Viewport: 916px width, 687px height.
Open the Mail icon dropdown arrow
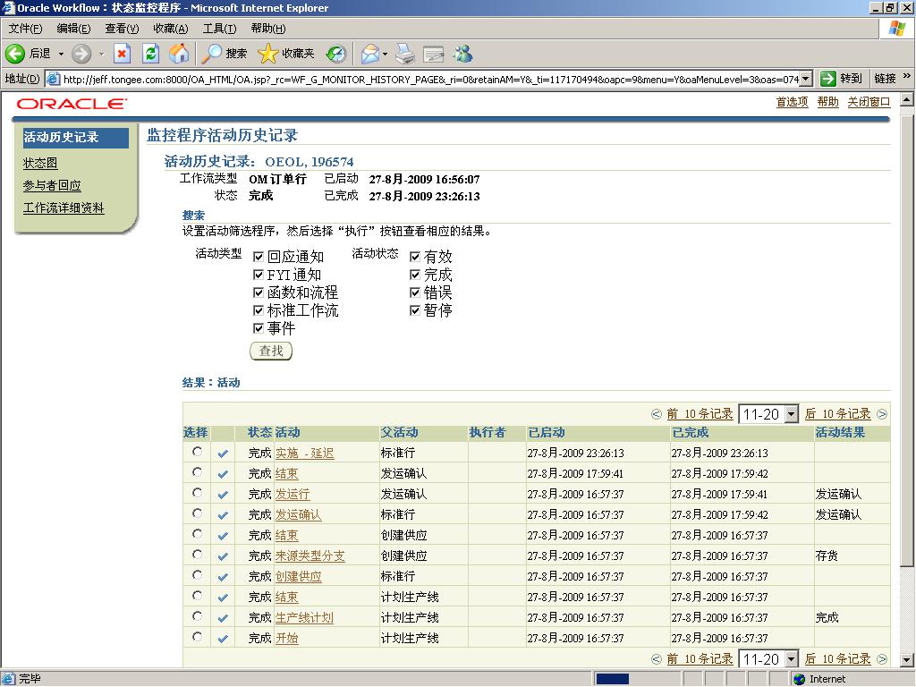tap(385, 54)
